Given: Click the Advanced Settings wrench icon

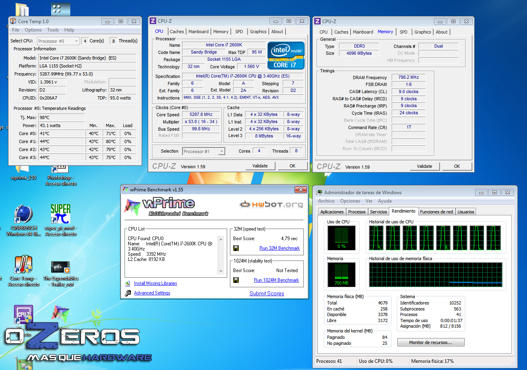Looking at the screenshot, I should [128, 293].
